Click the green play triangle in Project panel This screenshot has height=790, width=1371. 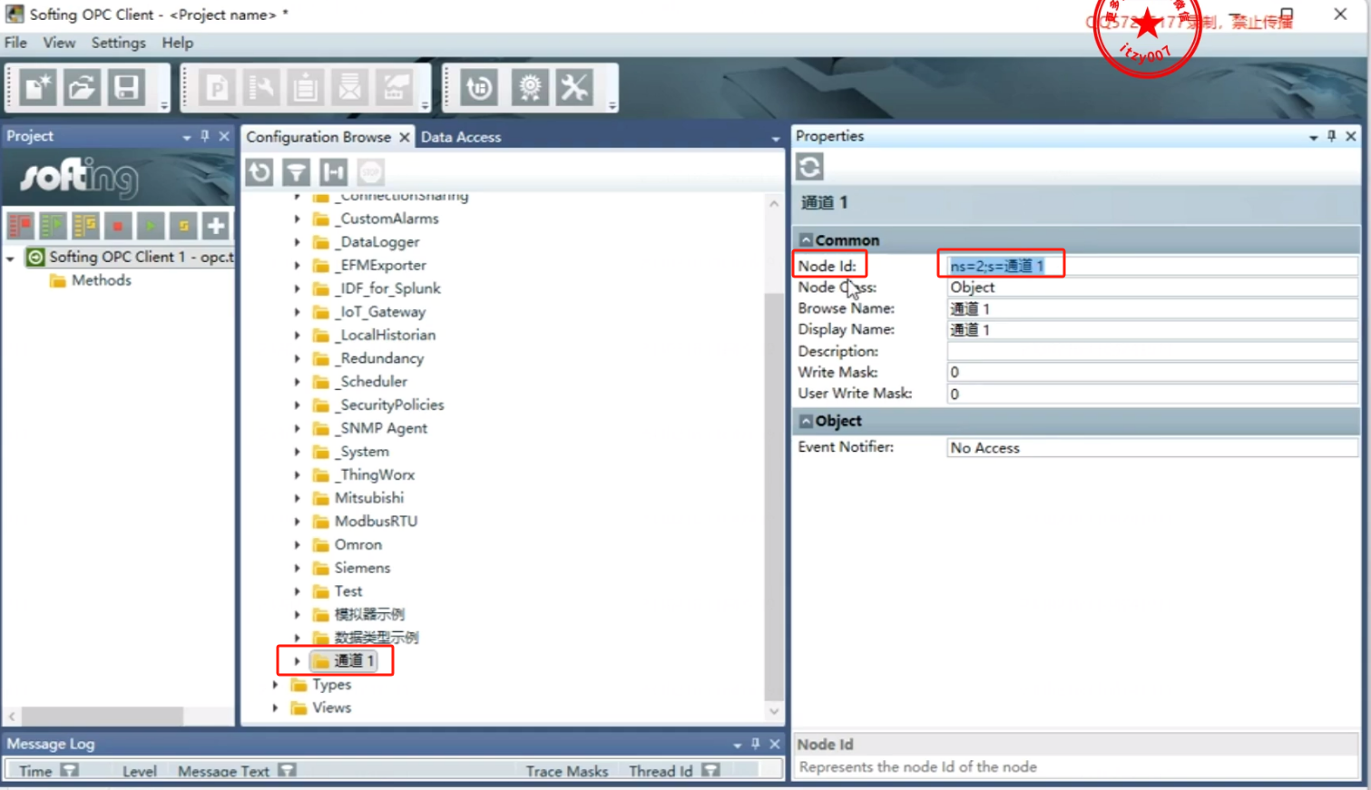pos(151,225)
